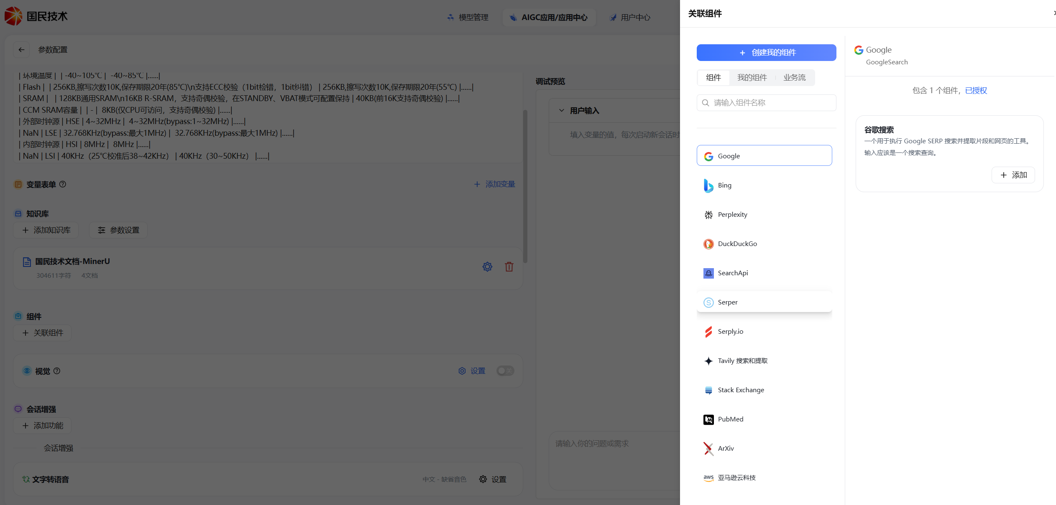
Task: Open 参数设置 for knowledge base
Action: pos(118,230)
